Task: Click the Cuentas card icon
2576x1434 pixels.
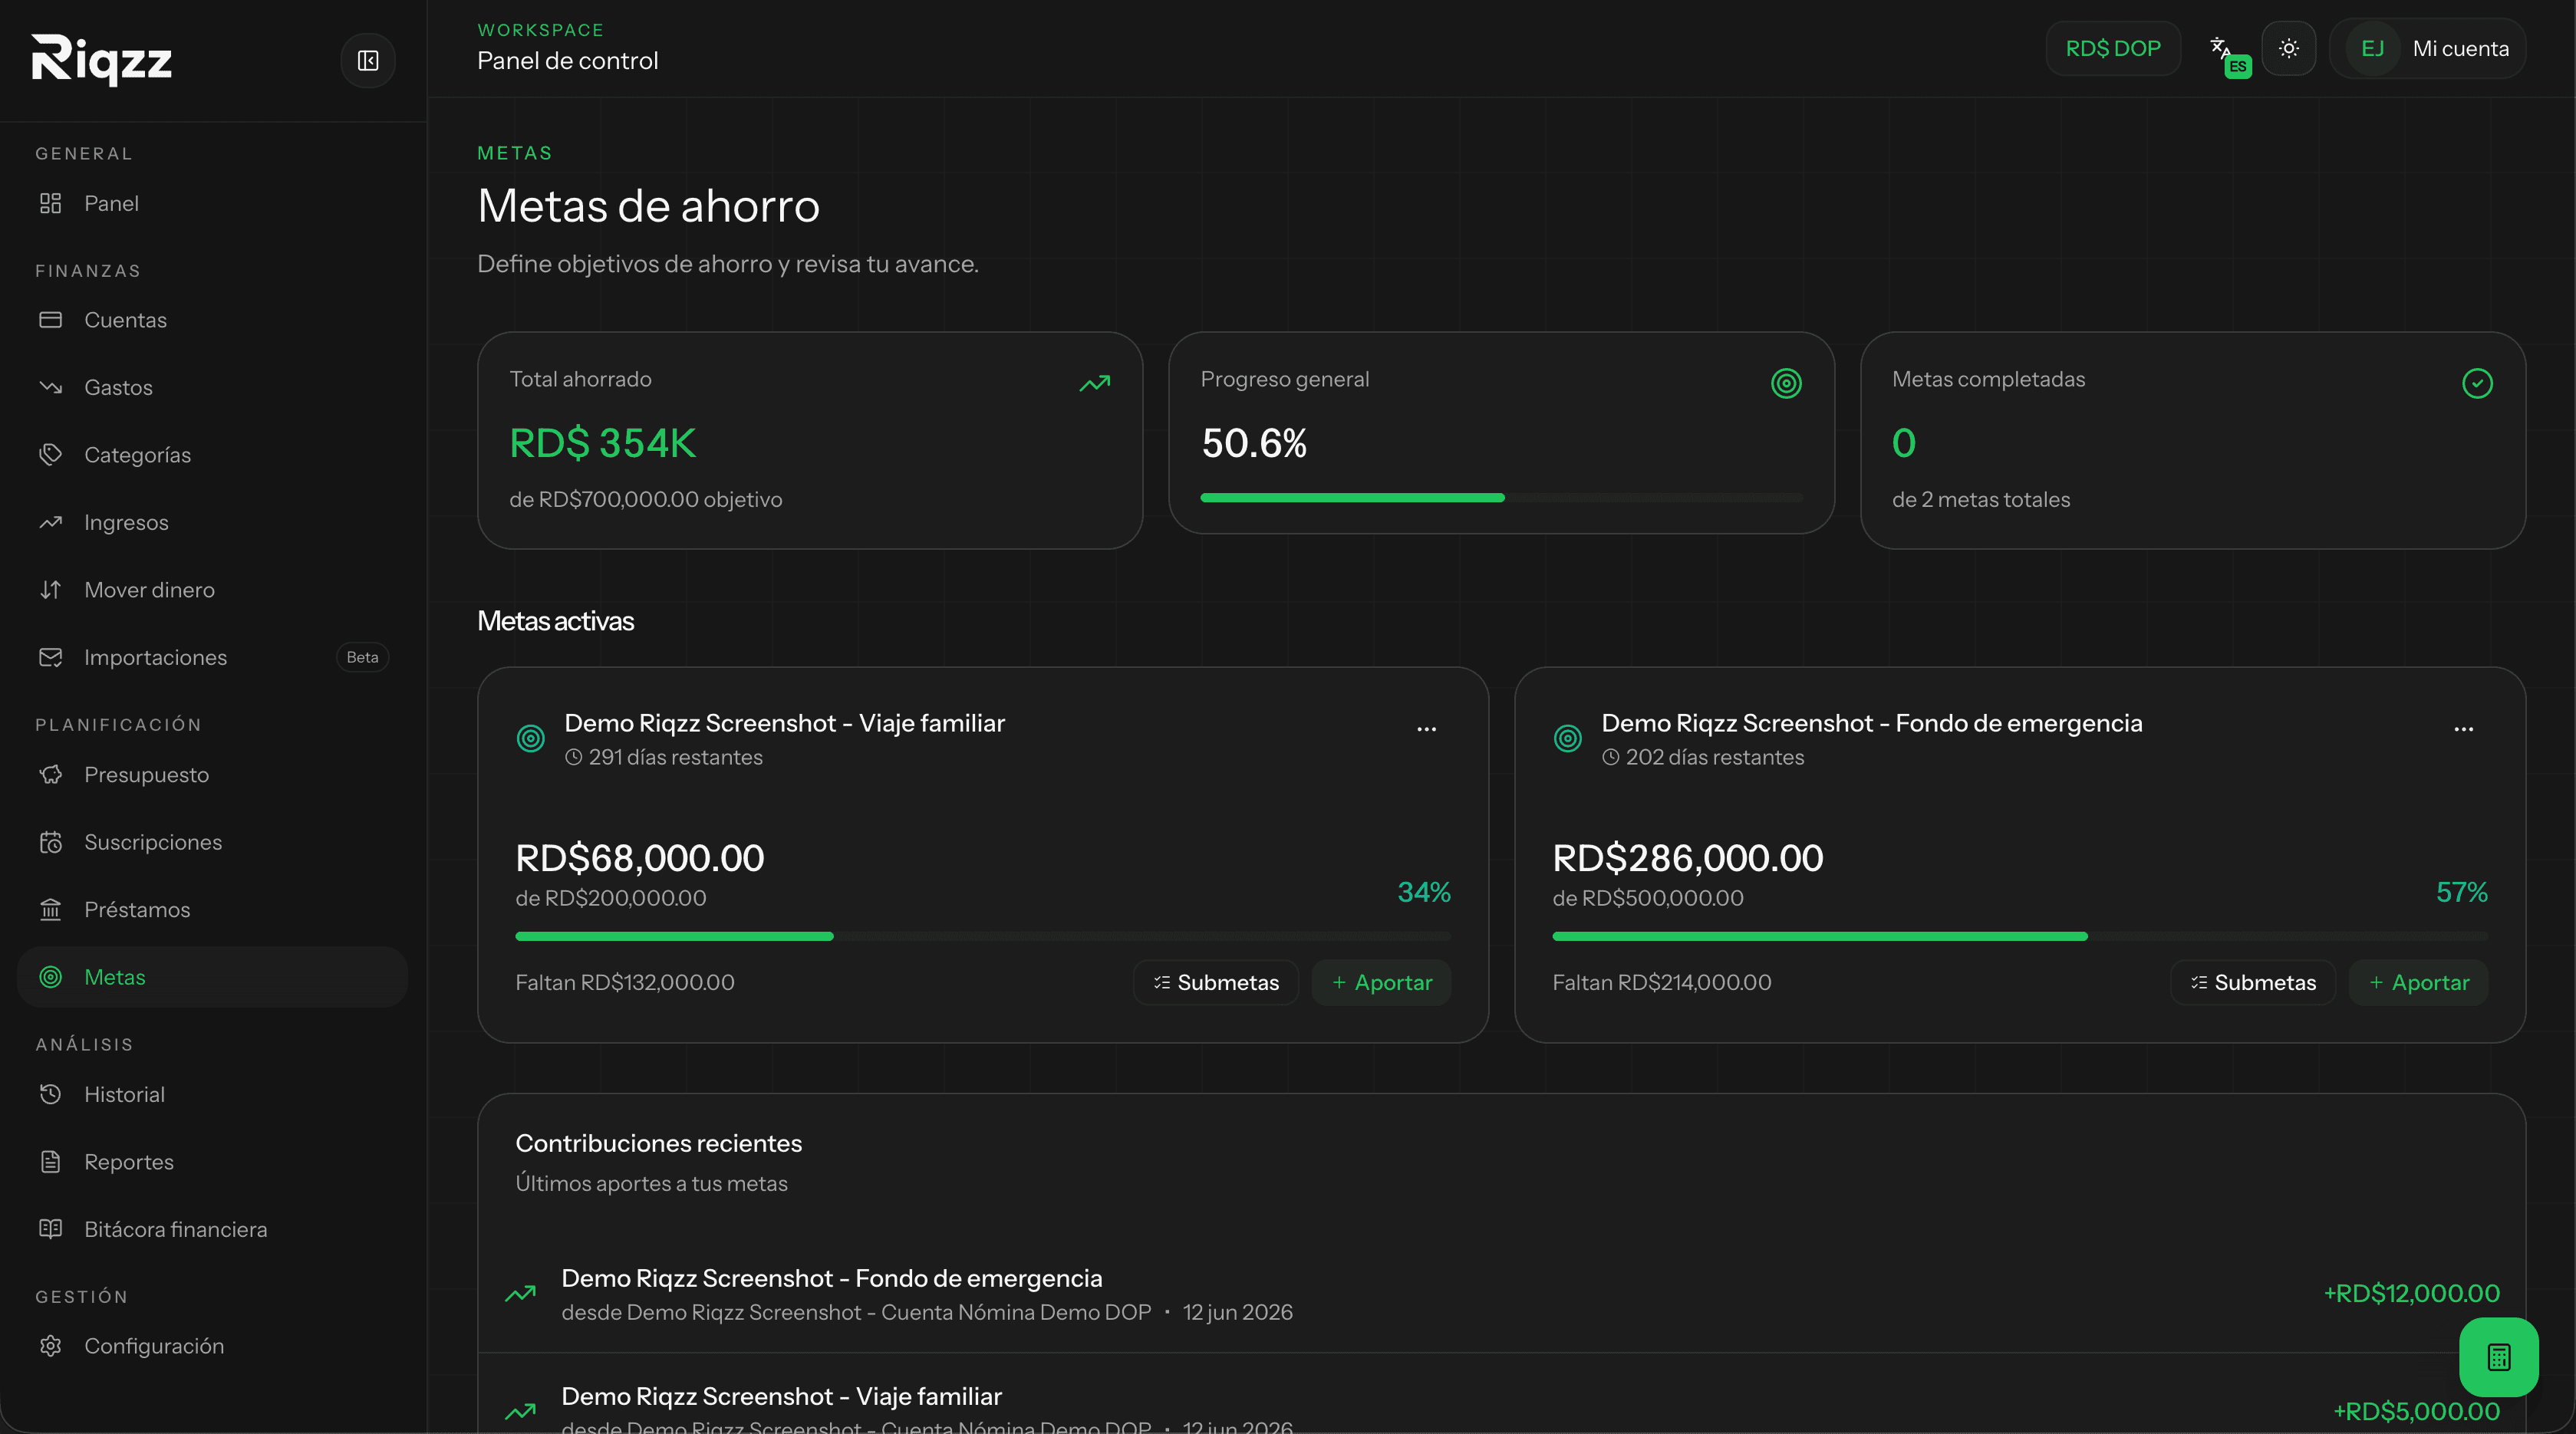Action: [51, 320]
